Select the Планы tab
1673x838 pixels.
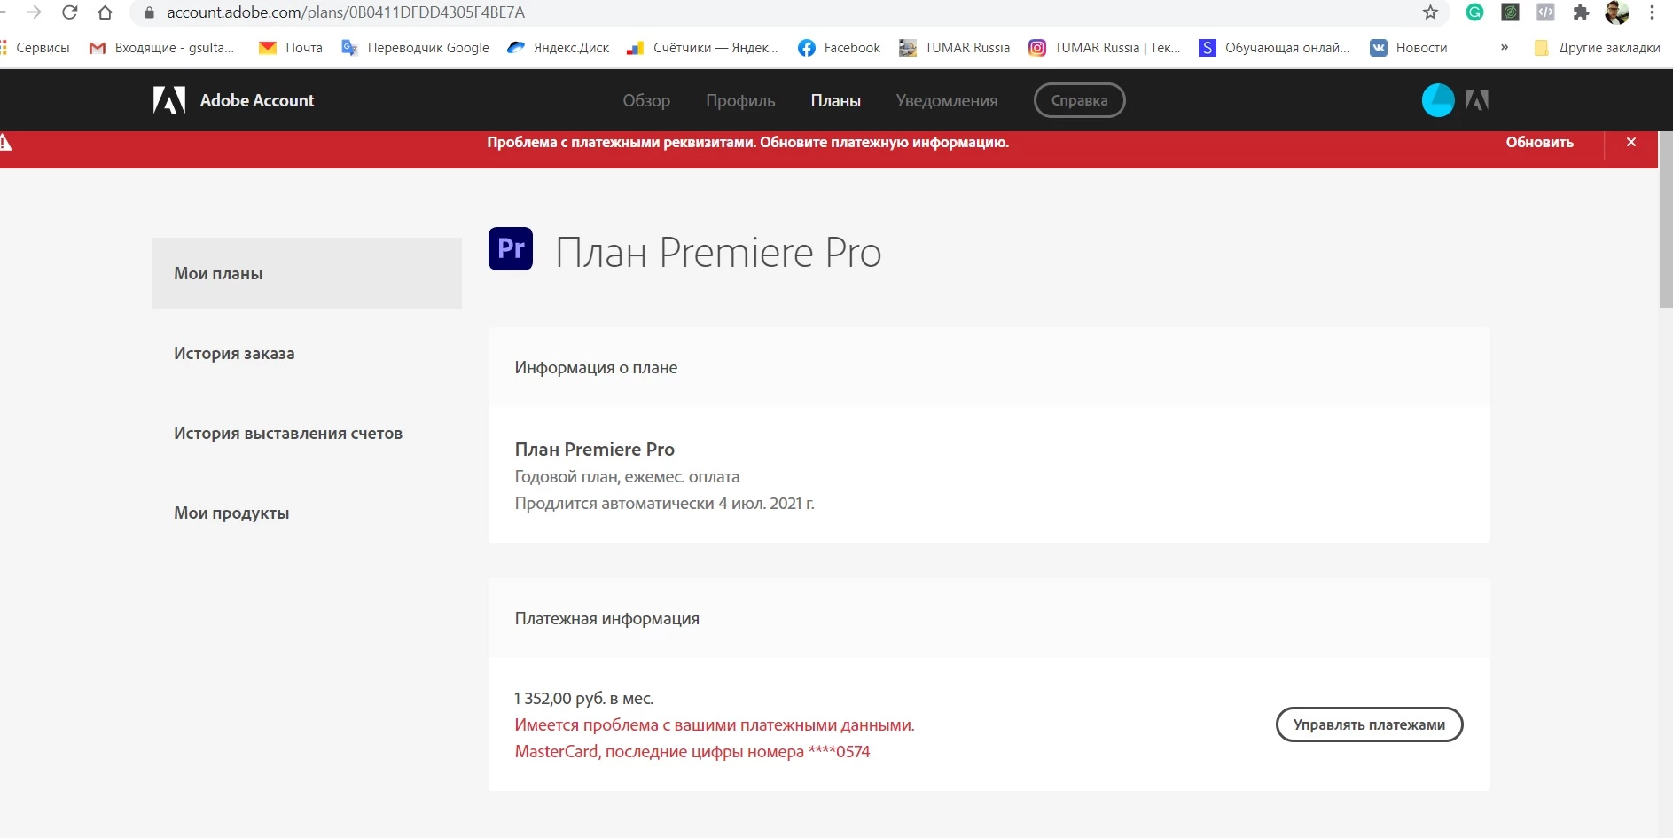pyautogui.click(x=836, y=100)
